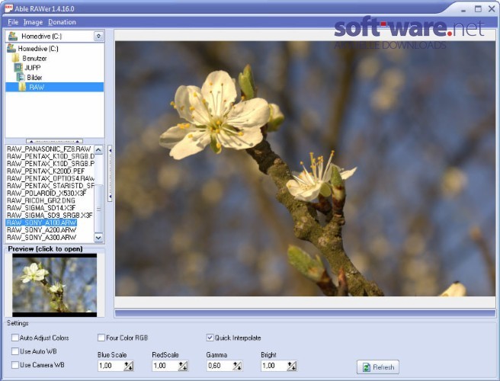Select file RAW_SIGMA_SD14.X3F
The height and width of the screenshot is (381, 500).
[x=41, y=208]
